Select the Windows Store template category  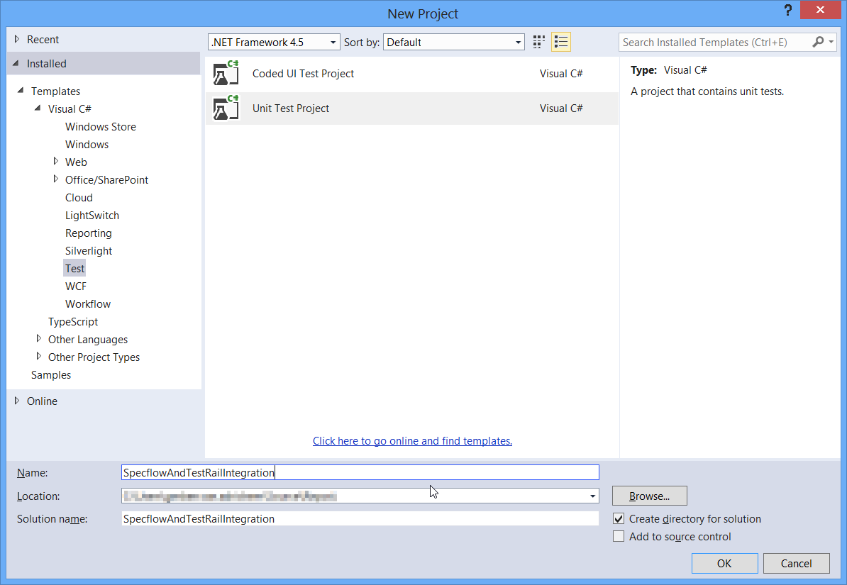(x=101, y=127)
